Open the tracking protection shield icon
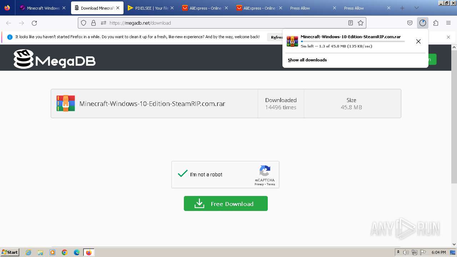The width and height of the screenshot is (457, 257). tap(84, 23)
